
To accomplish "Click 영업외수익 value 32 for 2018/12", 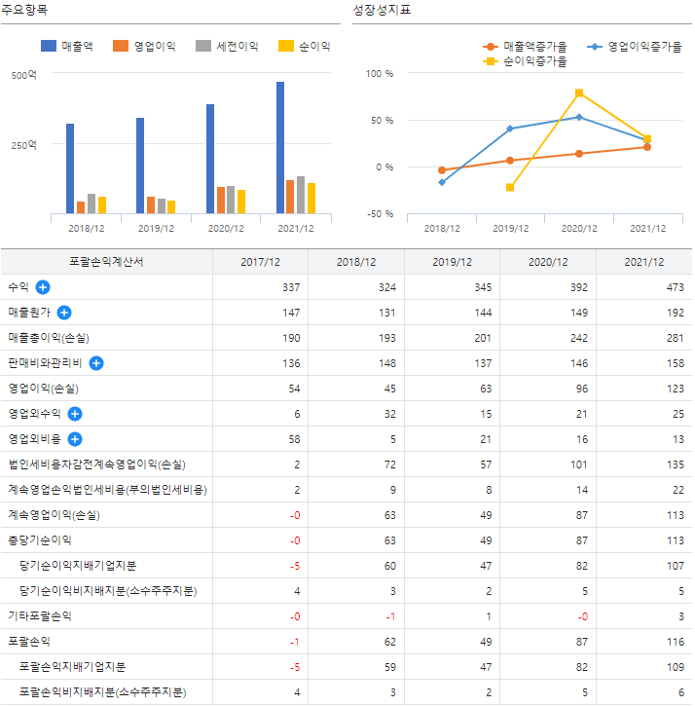I will coord(390,414).
